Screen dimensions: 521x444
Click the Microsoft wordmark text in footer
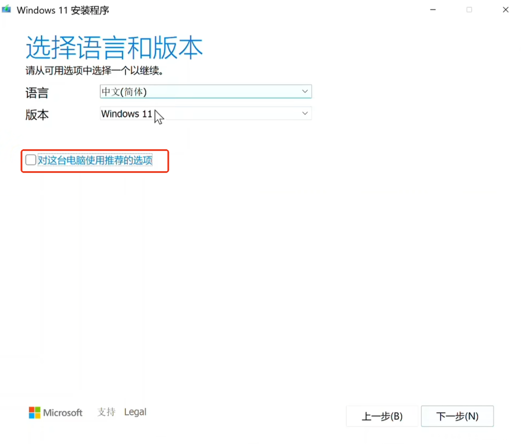pos(63,413)
